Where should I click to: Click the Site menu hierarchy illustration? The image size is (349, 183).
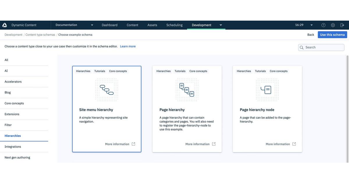click(x=107, y=90)
